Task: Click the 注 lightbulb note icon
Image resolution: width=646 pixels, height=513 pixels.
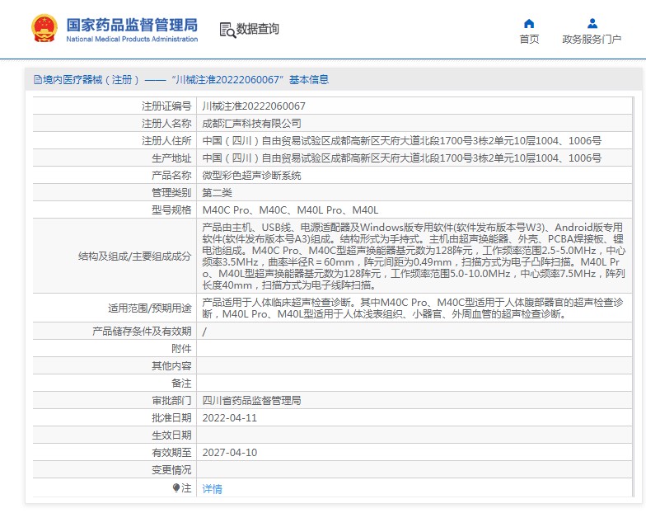Action: point(176,488)
